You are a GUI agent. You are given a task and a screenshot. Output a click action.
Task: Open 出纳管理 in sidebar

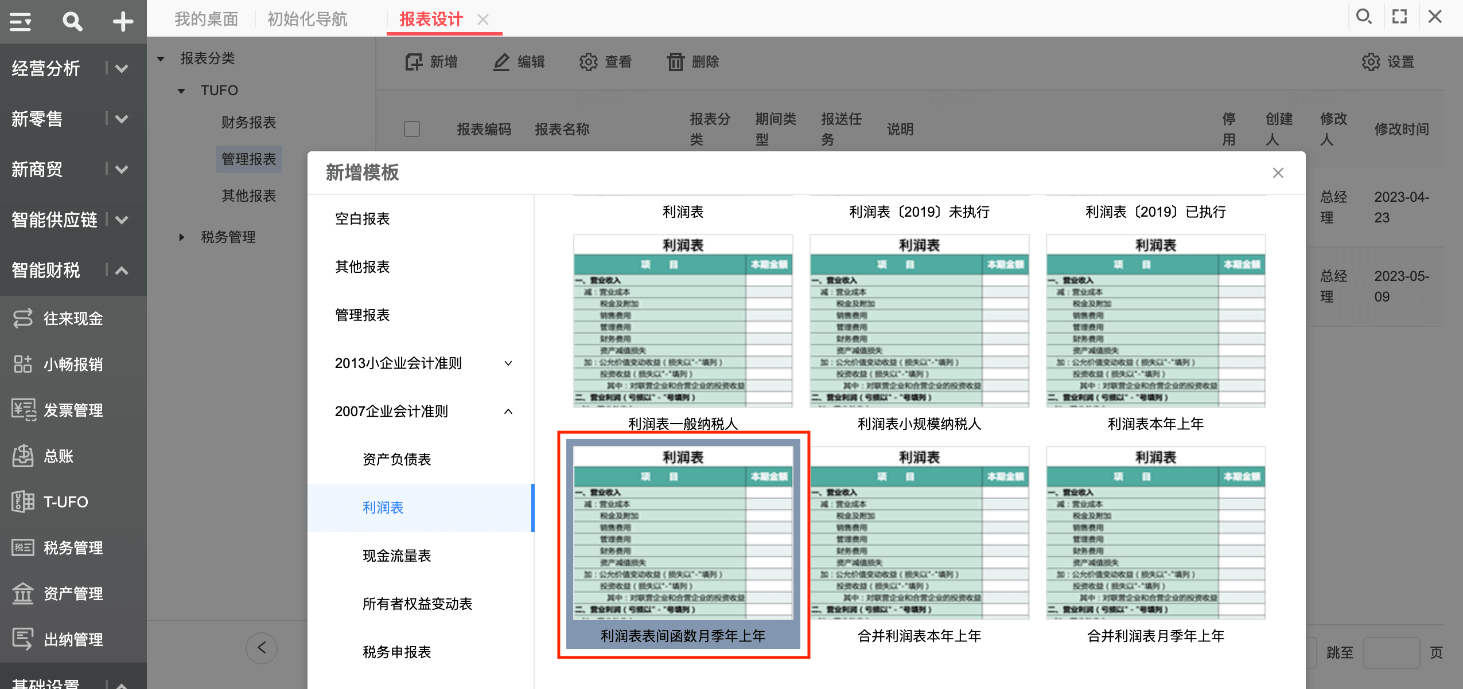73,639
